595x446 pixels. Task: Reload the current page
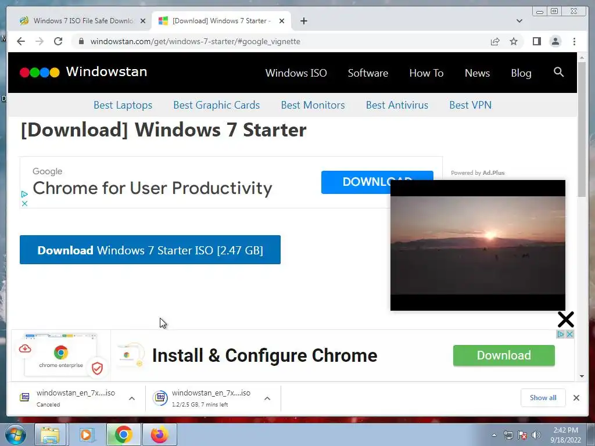pyautogui.click(x=58, y=41)
